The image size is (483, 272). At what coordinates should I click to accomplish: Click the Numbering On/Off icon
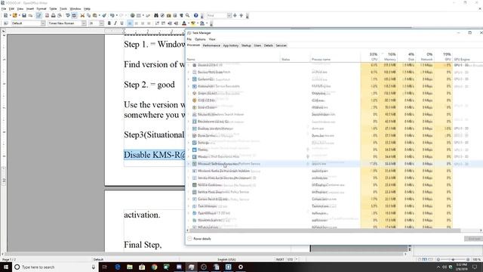click(x=157, y=23)
